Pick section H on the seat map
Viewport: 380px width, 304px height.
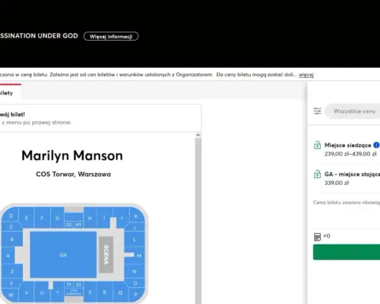point(90,217)
